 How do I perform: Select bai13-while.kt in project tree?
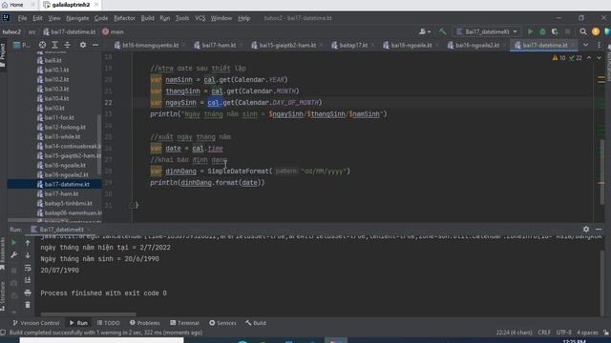pyautogui.click(x=62, y=136)
